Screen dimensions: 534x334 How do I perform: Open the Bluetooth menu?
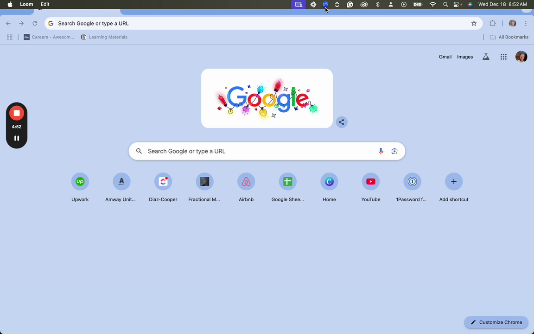[378, 5]
